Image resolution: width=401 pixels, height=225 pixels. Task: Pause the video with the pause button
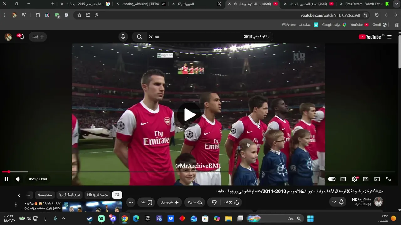pos(6,179)
